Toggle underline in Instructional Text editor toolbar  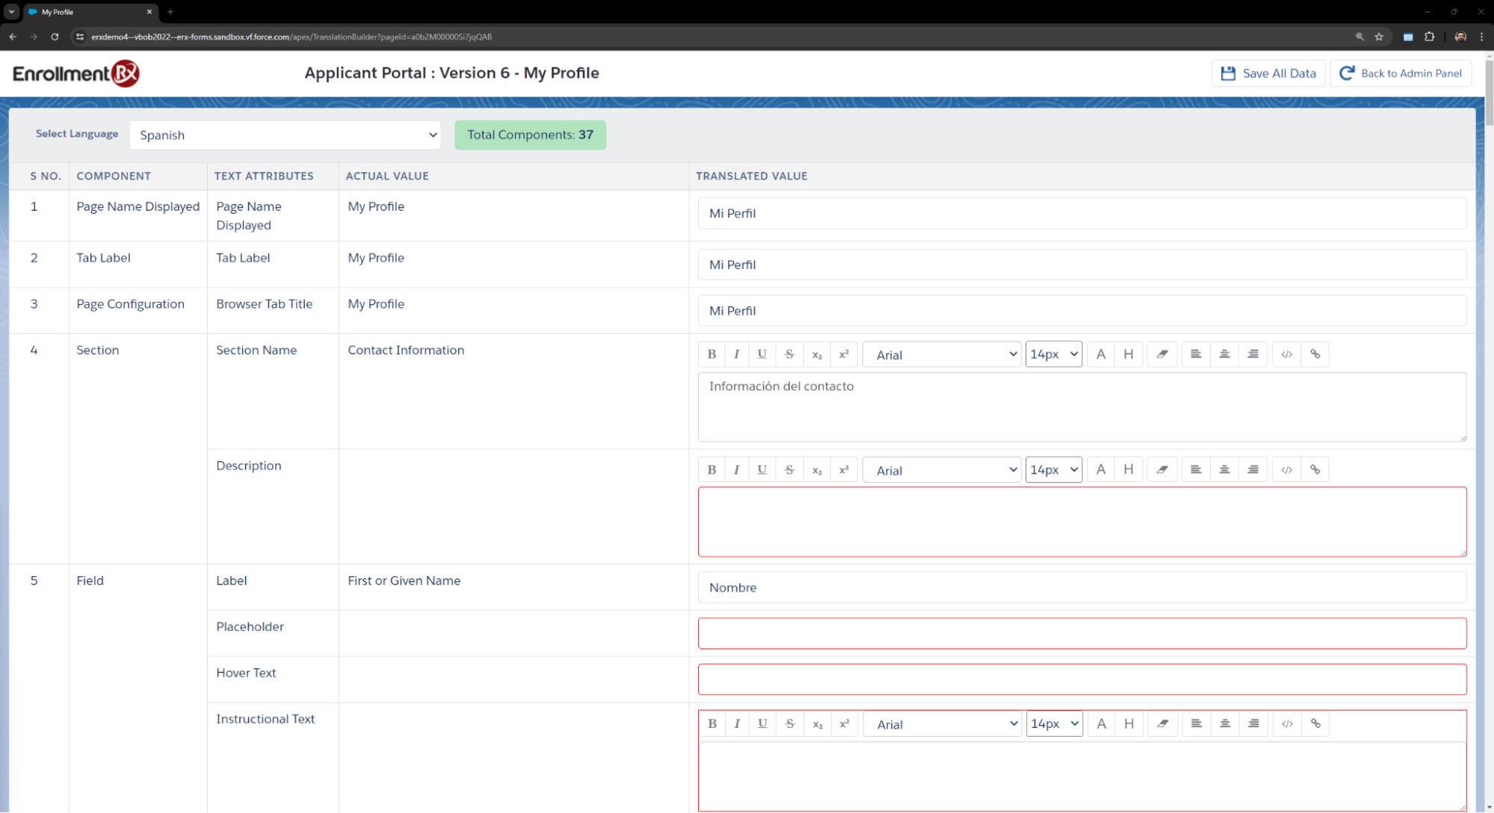pos(762,723)
